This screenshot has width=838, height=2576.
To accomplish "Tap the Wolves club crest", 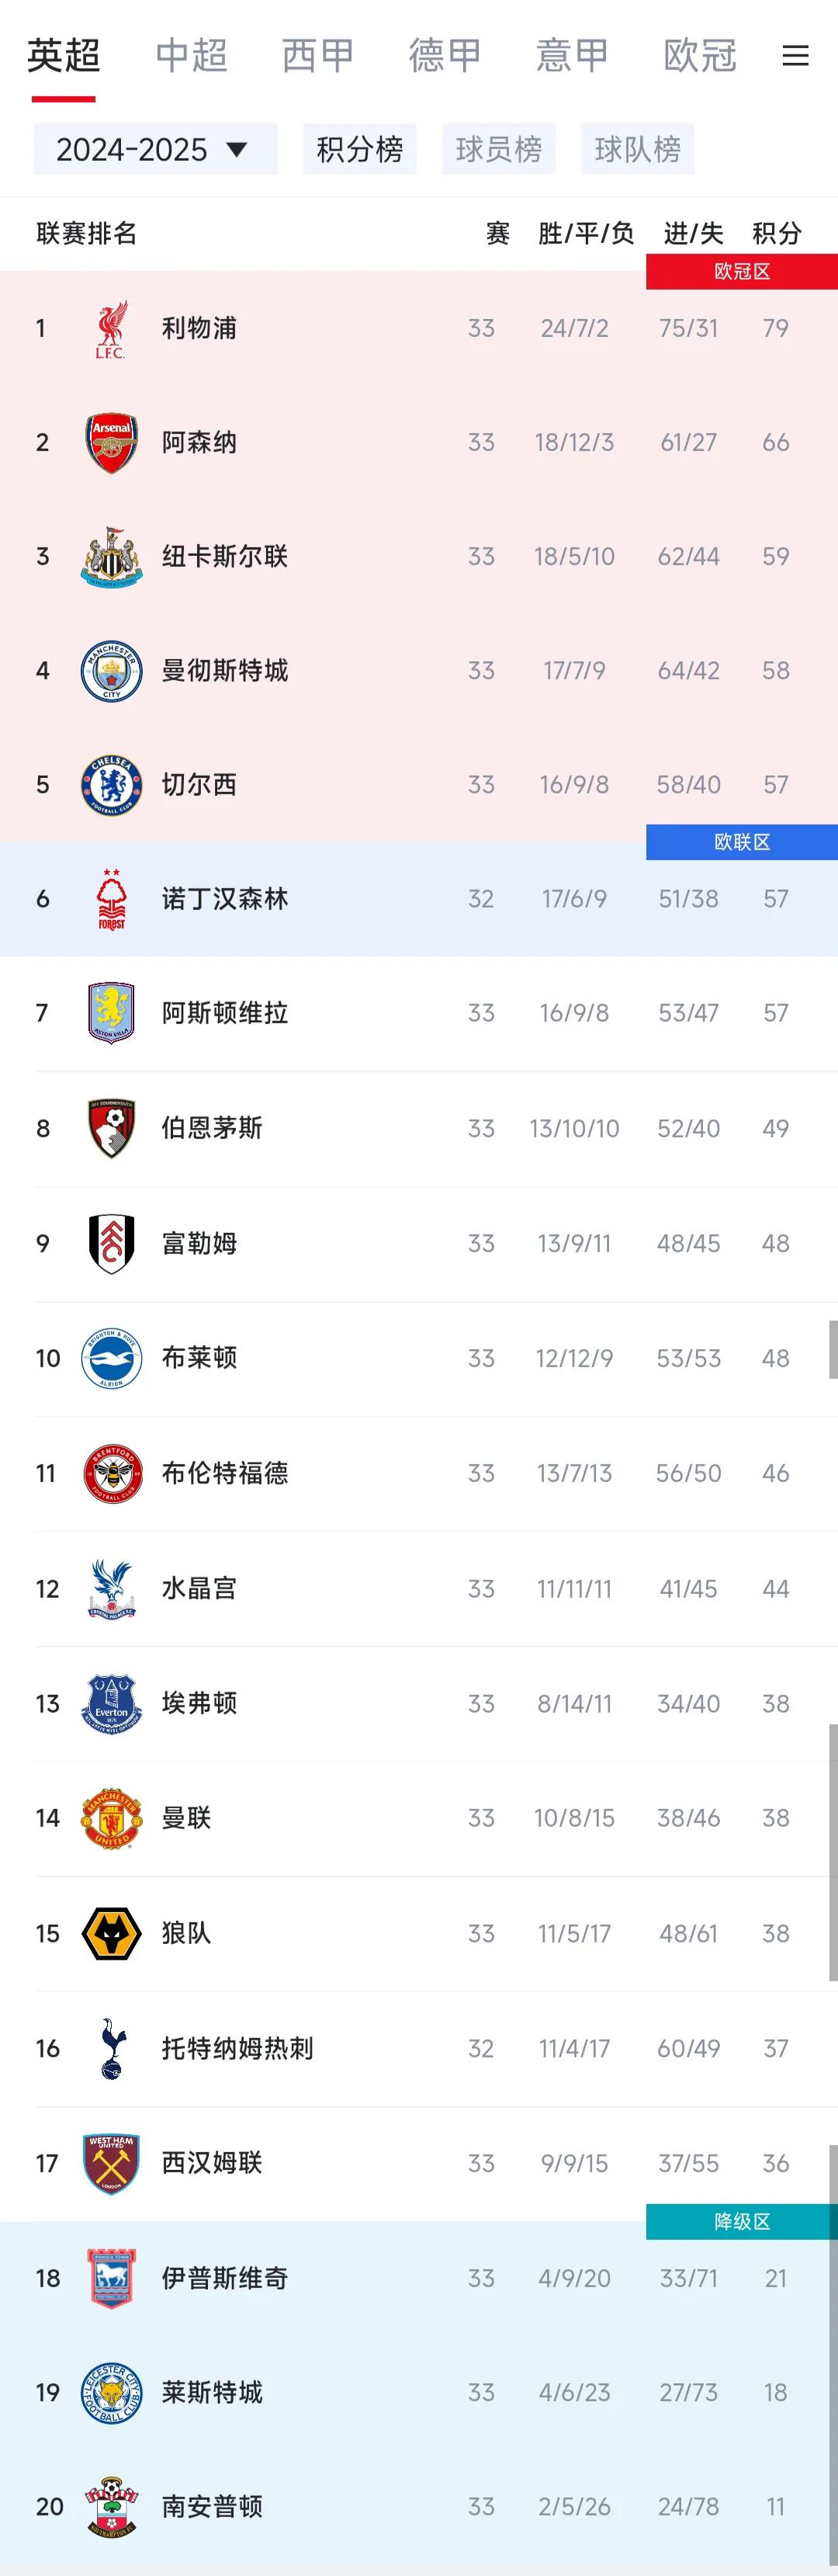I will pos(111,1933).
